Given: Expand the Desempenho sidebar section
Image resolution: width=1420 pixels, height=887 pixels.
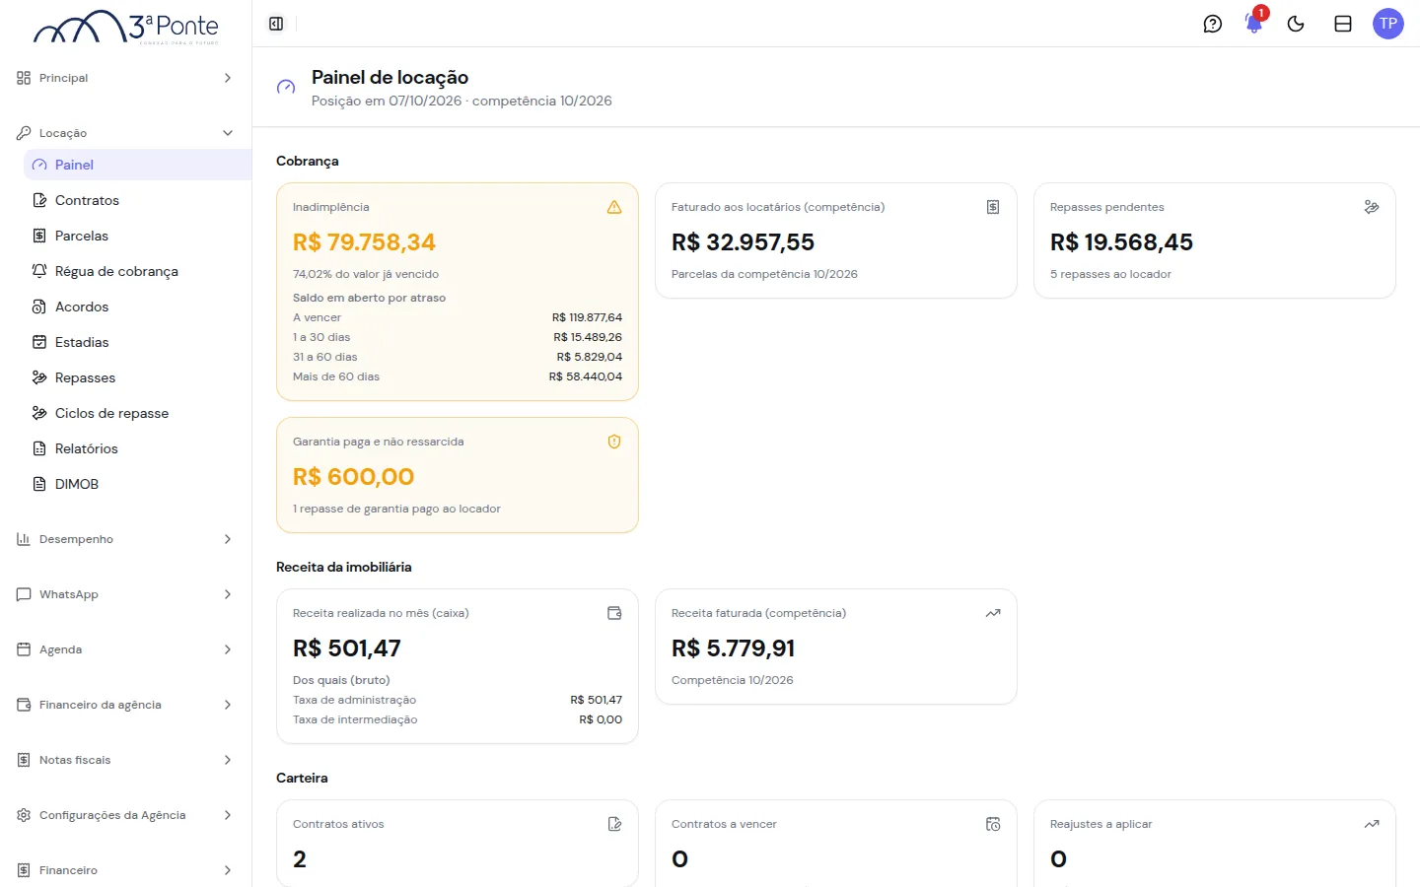Looking at the screenshot, I should (x=125, y=539).
